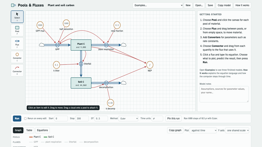This screenshot has width=262, height=147.
Task: Click the model title Plant and soil carbon
Action: click(x=61, y=5)
